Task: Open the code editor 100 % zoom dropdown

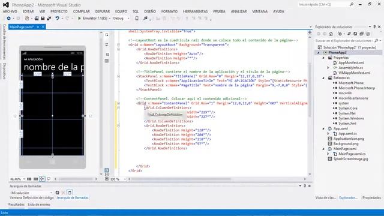Action: click(x=125, y=179)
